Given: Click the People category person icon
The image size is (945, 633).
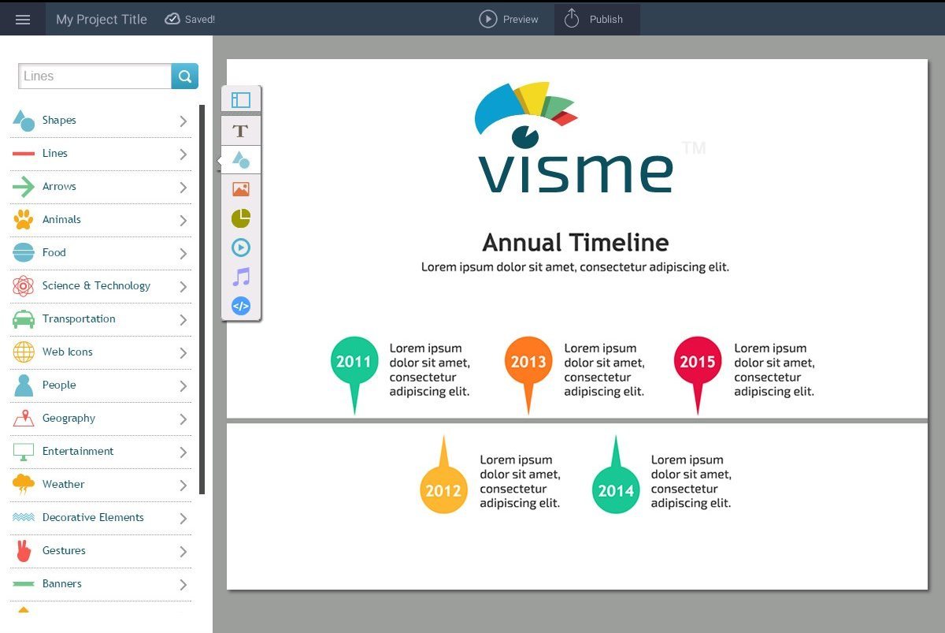Looking at the screenshot, I should 24,385.
